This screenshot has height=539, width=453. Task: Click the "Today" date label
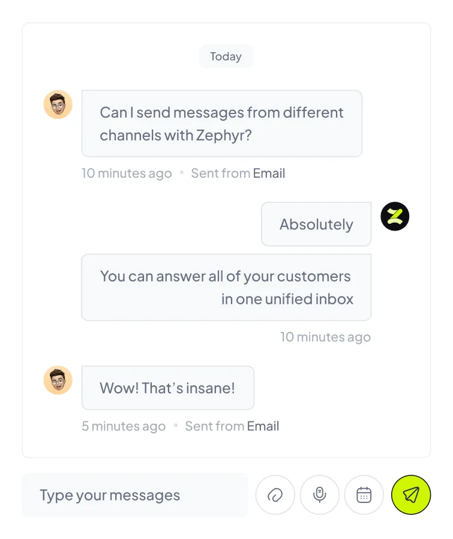226,56
